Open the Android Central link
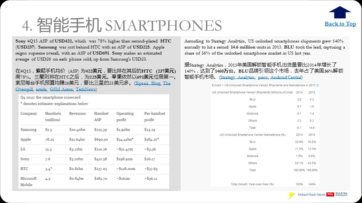Screen dimensions: 362x203 (x=286, y=77)
